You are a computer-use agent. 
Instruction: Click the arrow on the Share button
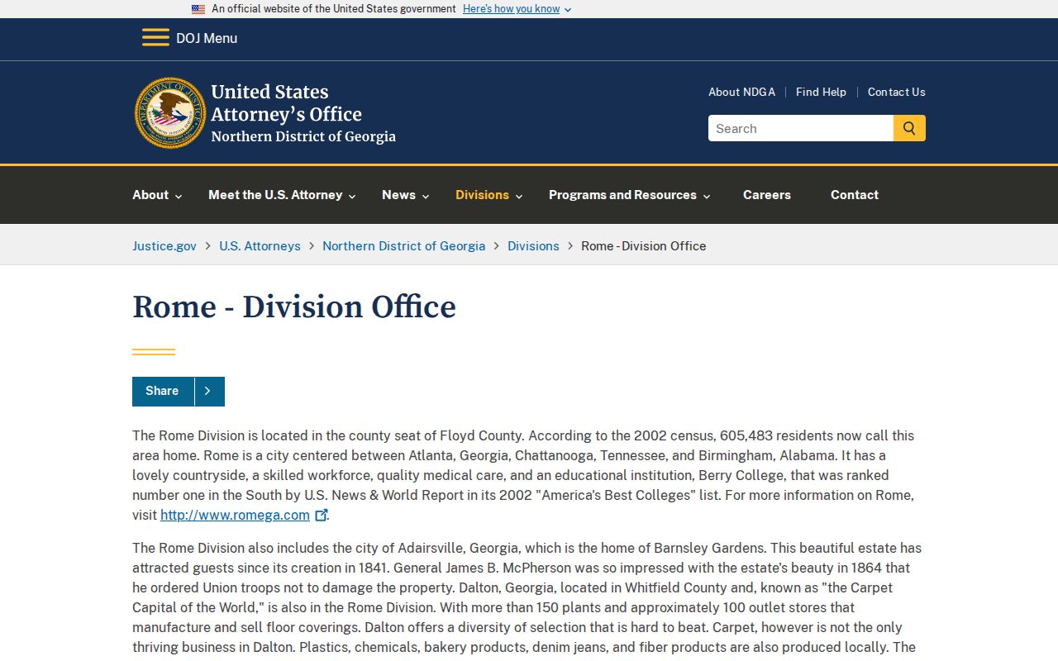[x=208, y=391]
